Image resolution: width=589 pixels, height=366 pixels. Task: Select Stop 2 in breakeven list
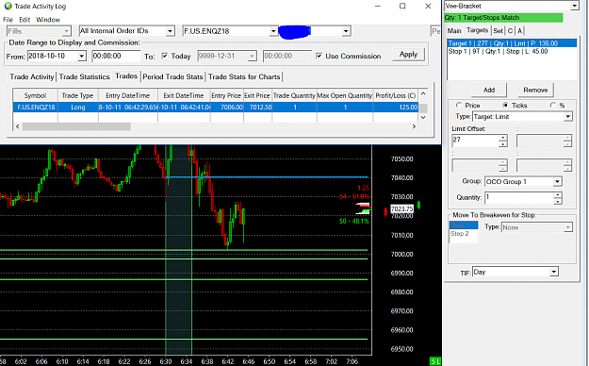click(464, 234)
